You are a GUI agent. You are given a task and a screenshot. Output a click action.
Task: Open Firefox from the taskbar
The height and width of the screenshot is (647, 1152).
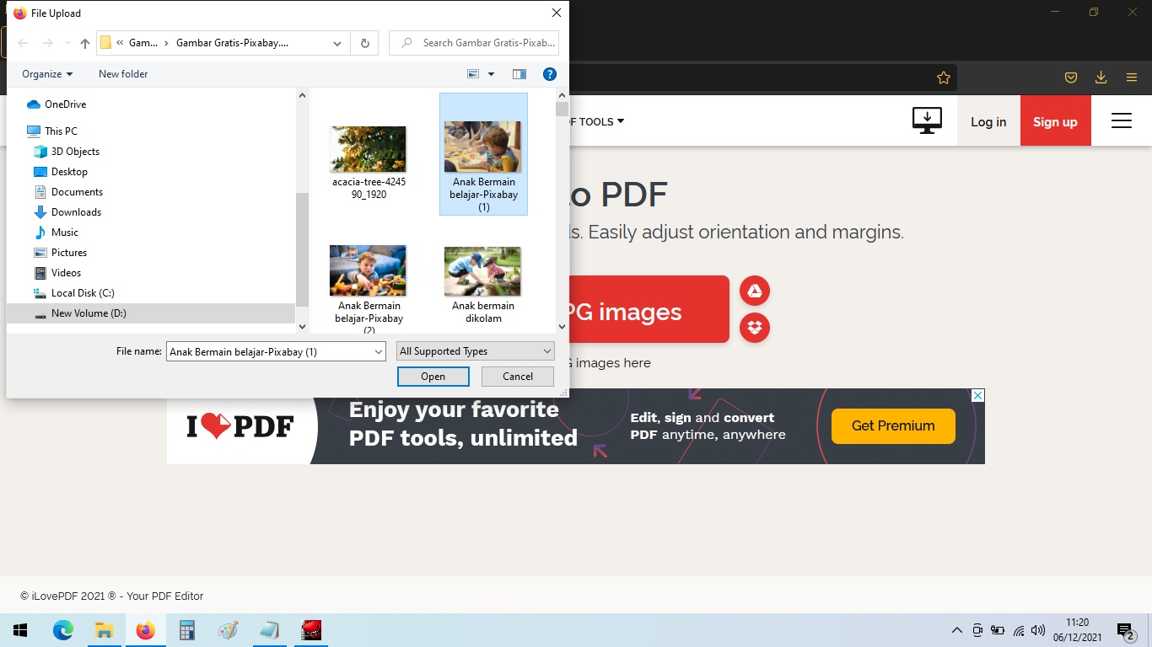click(145, 629)
